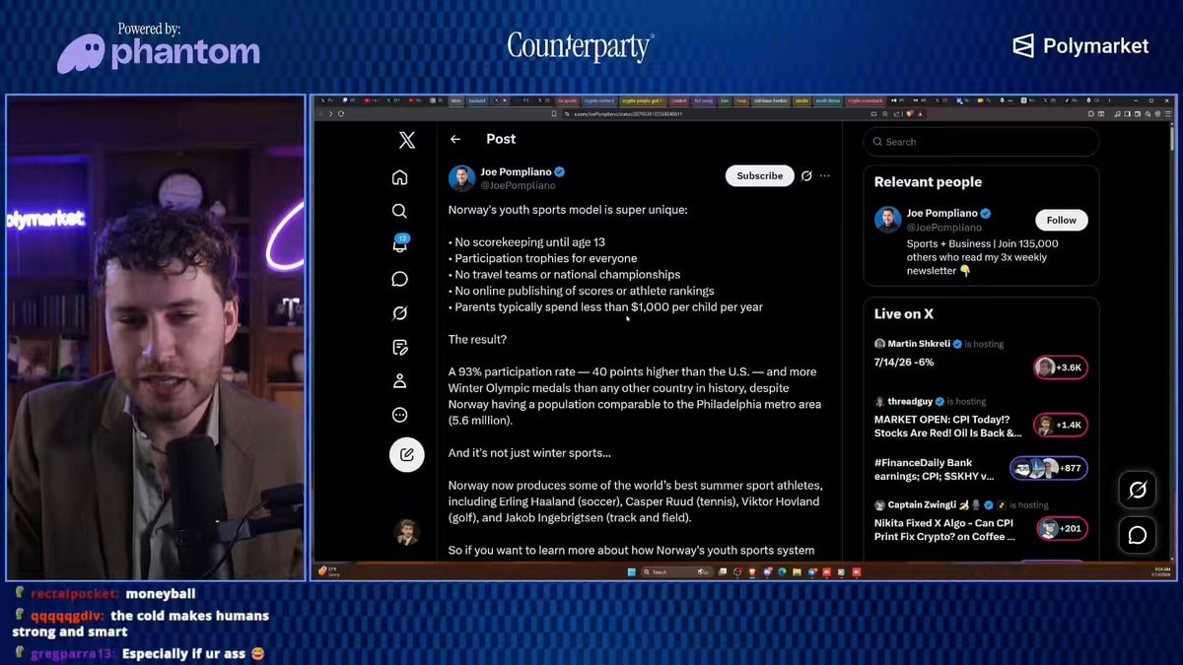Open 'Nikita Fixed X Algo' live space
The height and width of the screenshot is (665, 1183).
pyautogui.click(x=944, y=530)
